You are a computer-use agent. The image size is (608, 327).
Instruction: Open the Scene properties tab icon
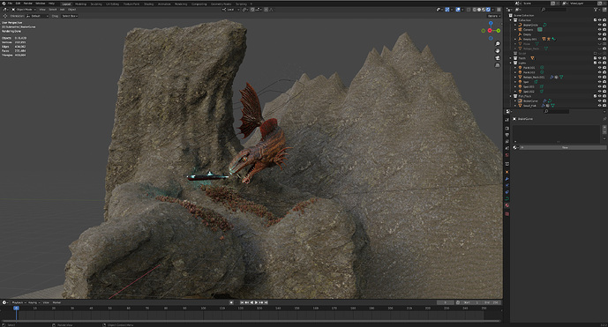(x=507, y=148)
